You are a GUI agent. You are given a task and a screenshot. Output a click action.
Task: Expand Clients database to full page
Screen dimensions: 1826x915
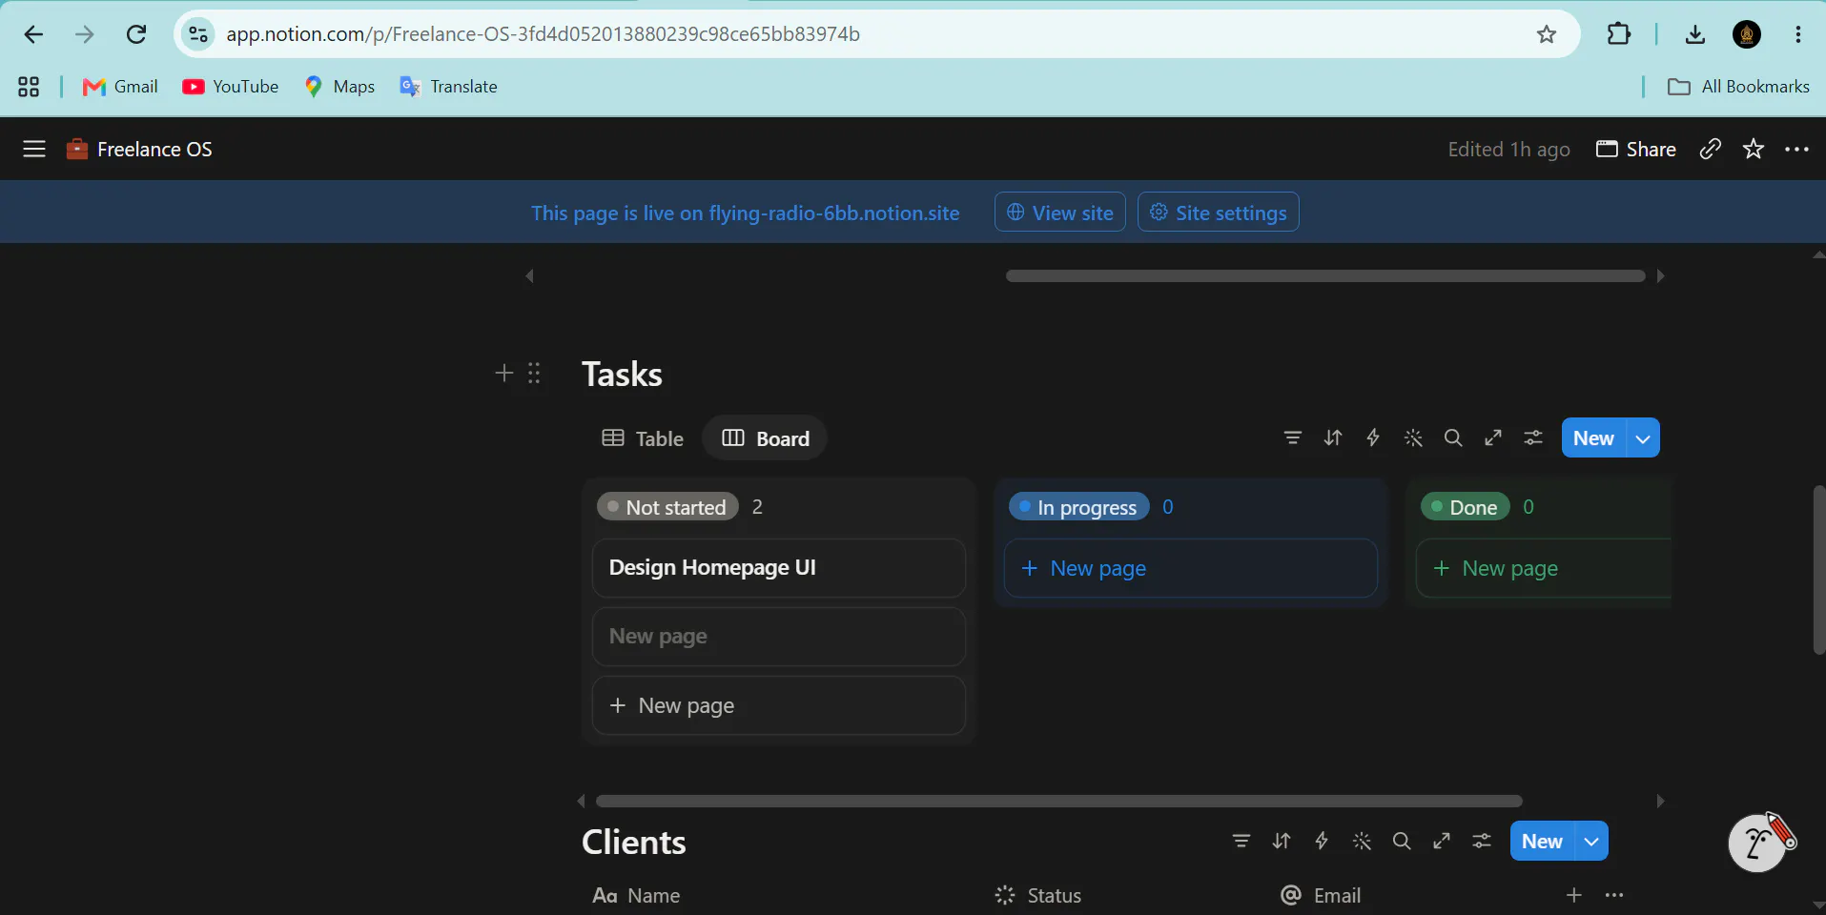pos(1442,841)
